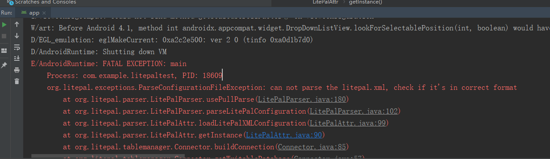Click the Pin Tab icon

click(x=4, y=65)
